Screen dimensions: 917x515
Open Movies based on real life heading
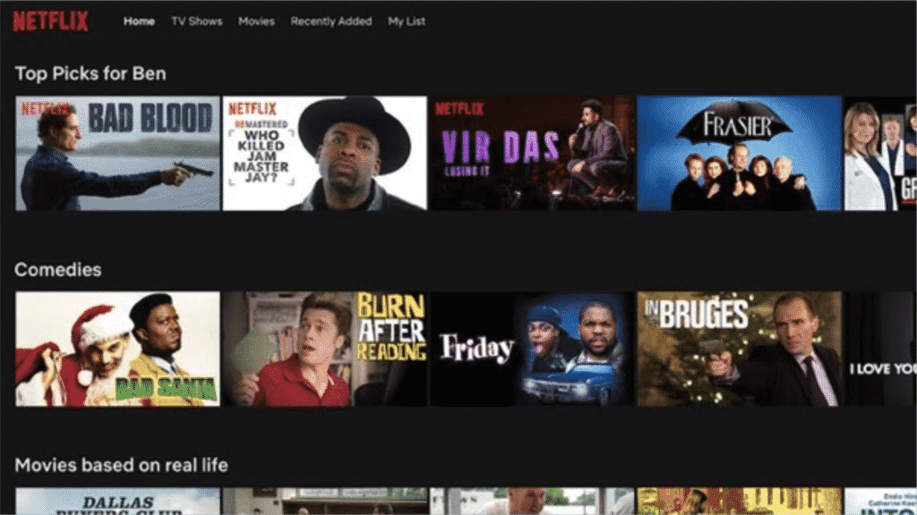click(x=121, y=465)
